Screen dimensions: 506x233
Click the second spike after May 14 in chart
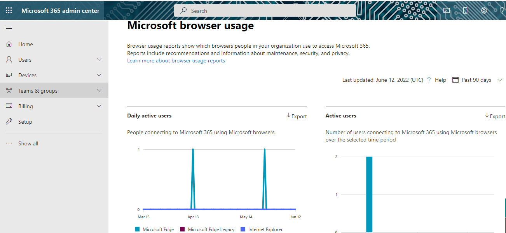(265, 179)
